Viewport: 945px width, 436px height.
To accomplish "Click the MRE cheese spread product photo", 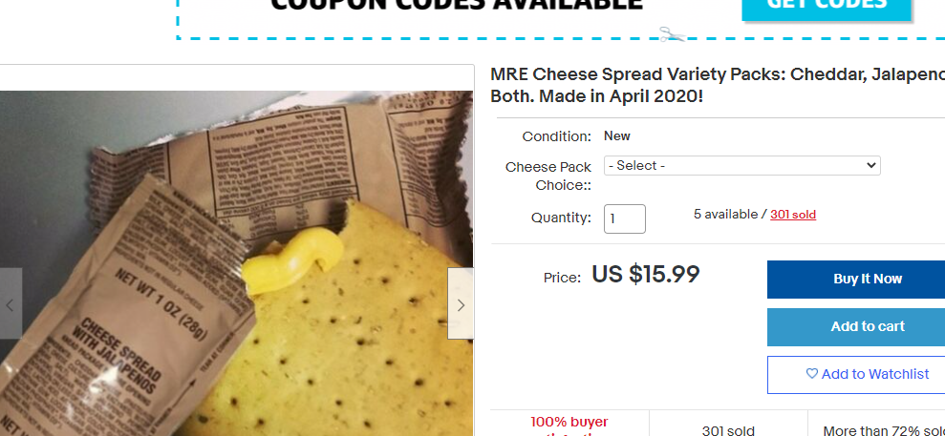I will [x=236, y=263].
